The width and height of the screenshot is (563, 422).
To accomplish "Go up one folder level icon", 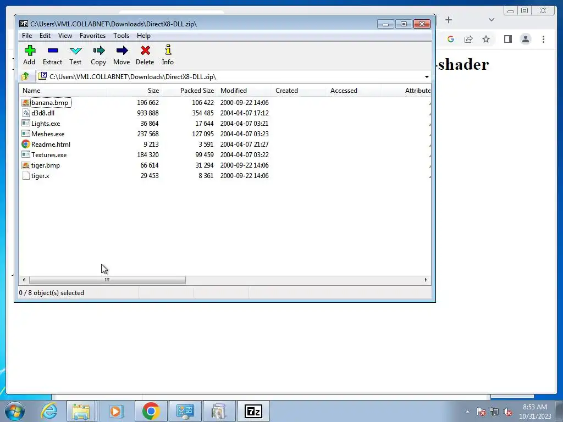I will click(25, 76).
